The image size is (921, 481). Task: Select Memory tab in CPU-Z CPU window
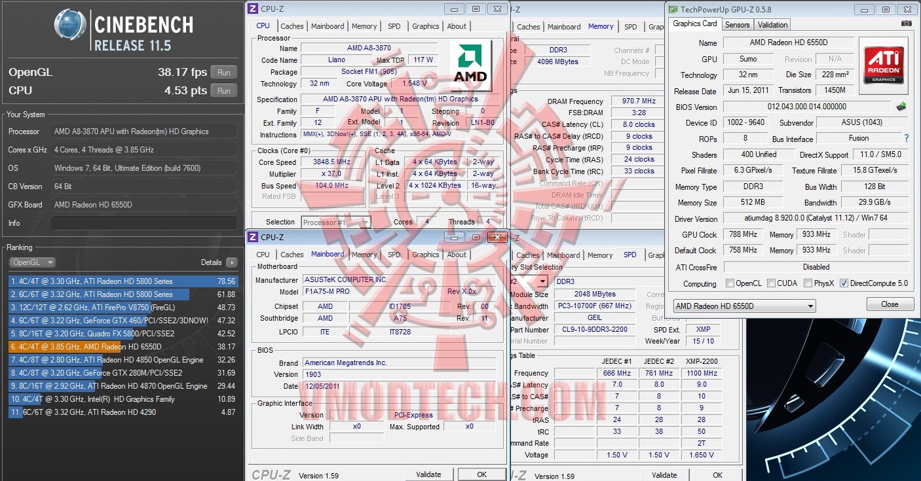tap(364, 26)
